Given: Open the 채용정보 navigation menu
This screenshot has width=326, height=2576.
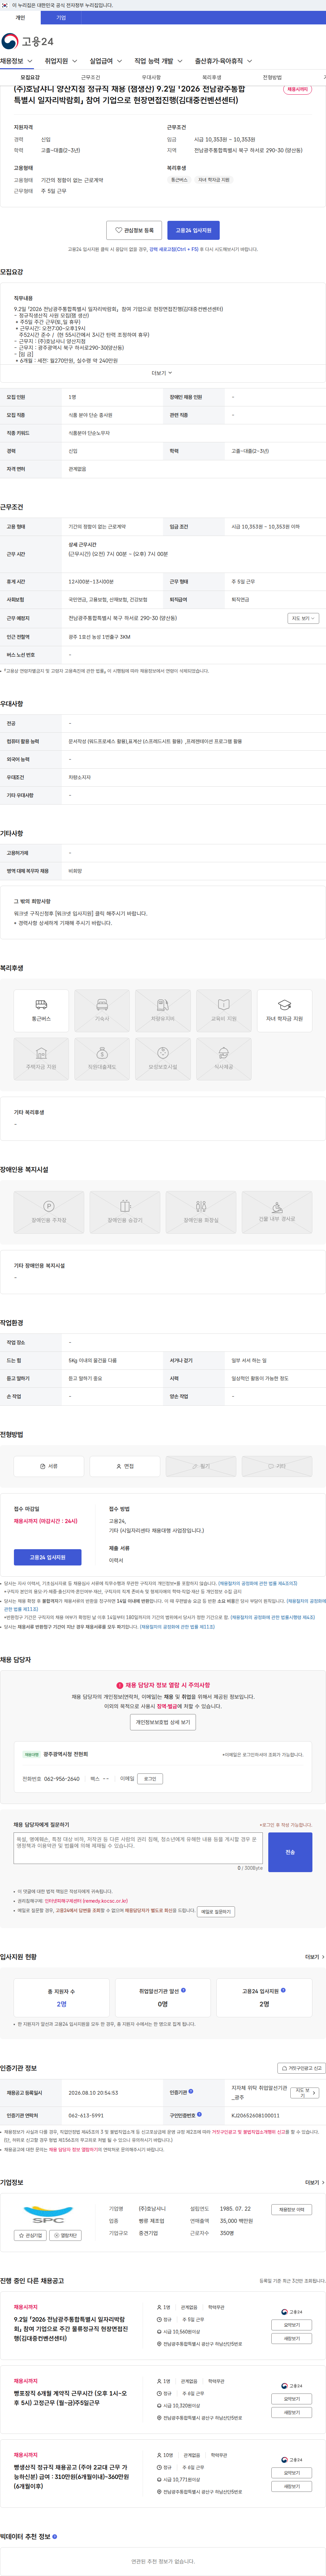Looking at the screenshot, I should (x=16, y=61).
